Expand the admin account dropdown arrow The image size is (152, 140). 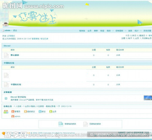(x=11, y=31)
